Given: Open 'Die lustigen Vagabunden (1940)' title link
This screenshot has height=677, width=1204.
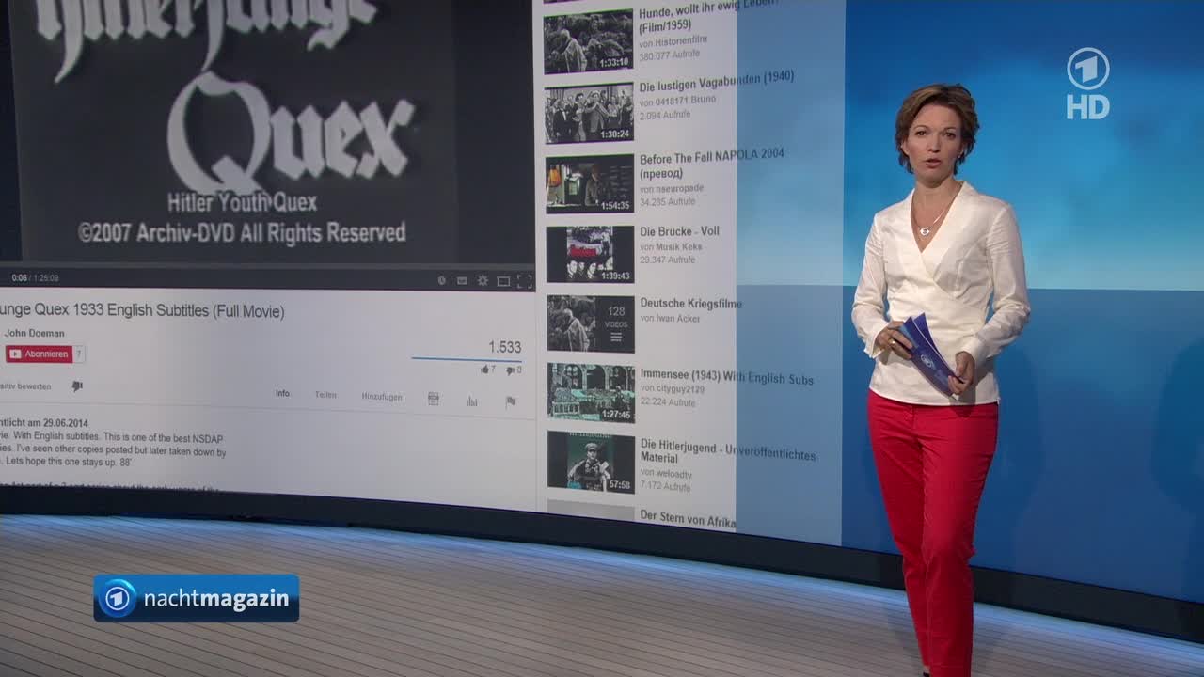Looking at the screenshot, I should (717, 83).
